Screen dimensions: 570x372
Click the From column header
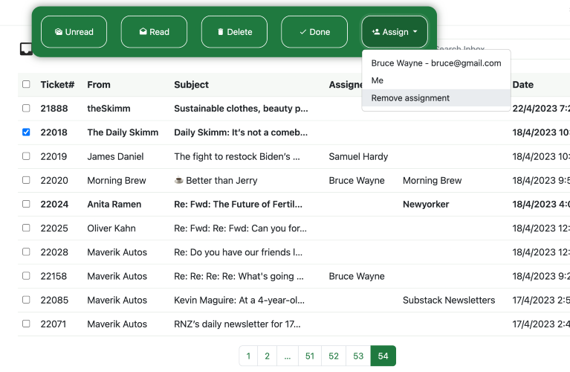click(x=99, y=85)
